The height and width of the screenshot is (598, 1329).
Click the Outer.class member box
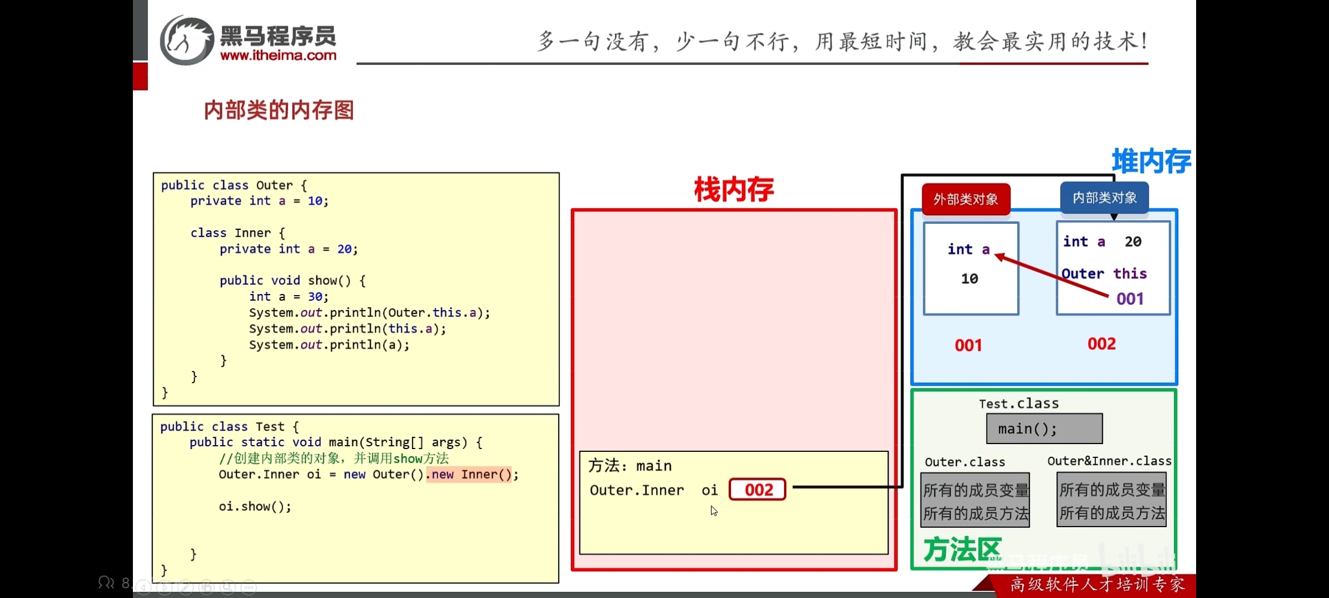tap(975, 501)
